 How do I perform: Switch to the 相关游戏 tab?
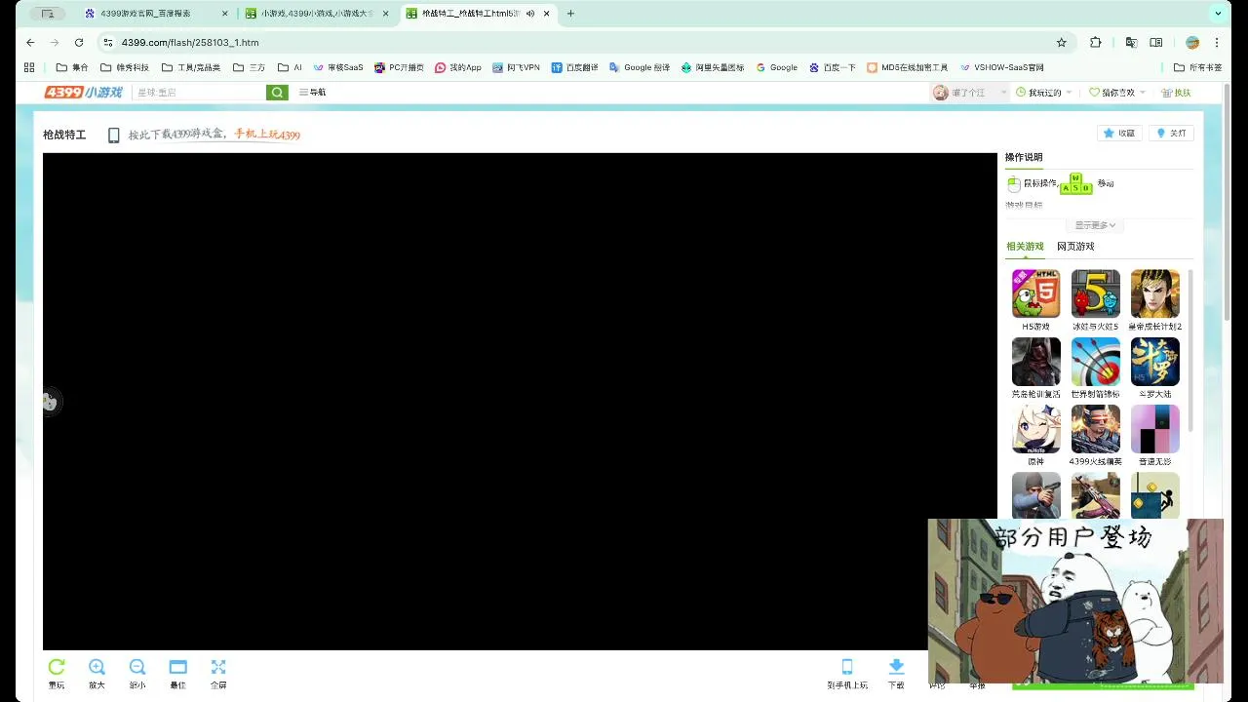tap(1025, 247)
